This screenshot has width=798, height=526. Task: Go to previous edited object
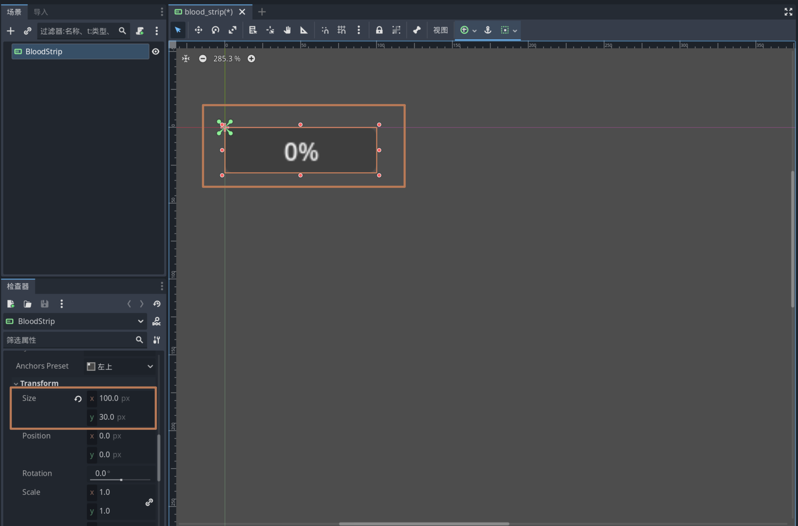coord(129,304)
